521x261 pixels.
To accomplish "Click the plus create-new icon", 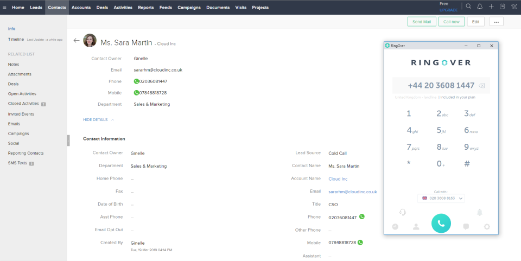I will [491, 7].
